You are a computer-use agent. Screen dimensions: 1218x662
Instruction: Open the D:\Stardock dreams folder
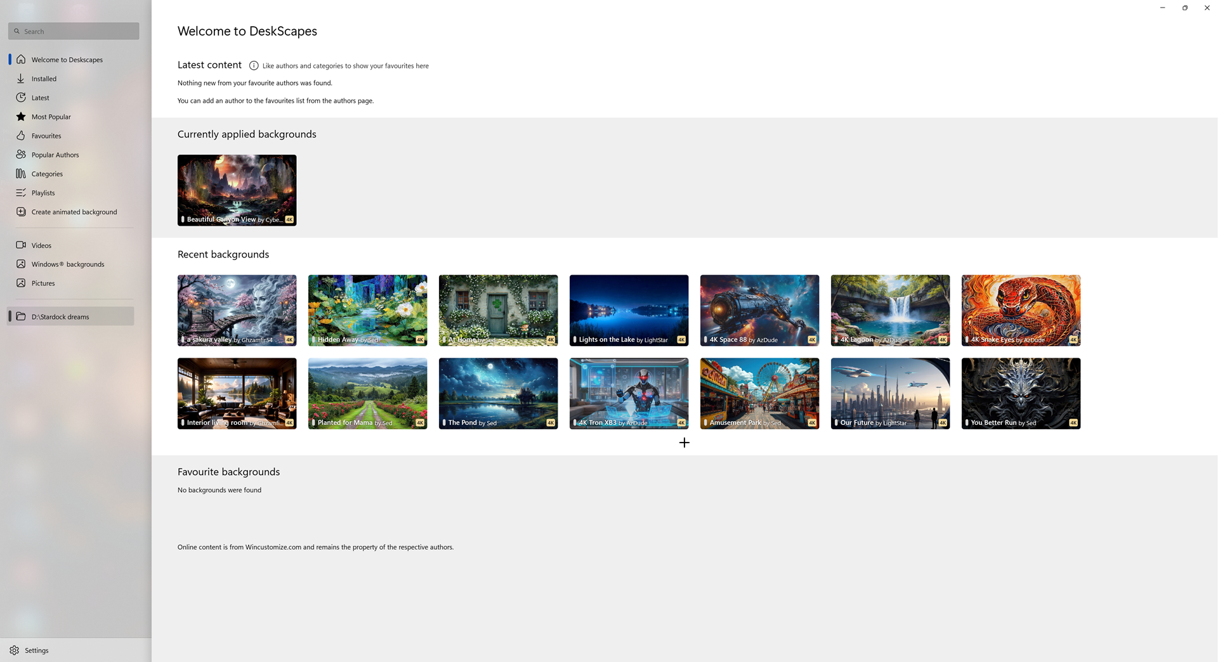[60, 316]
